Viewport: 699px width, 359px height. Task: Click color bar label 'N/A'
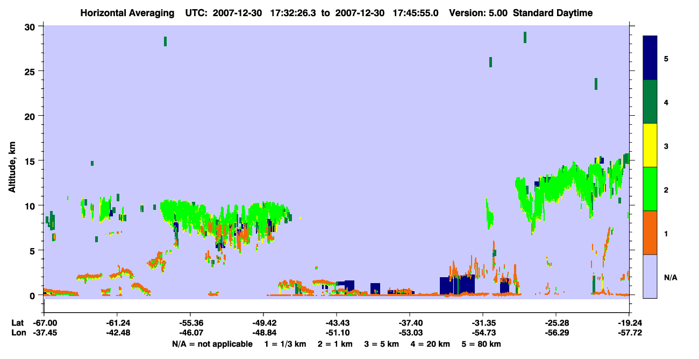pyautogui.click(x=671, y=277)
